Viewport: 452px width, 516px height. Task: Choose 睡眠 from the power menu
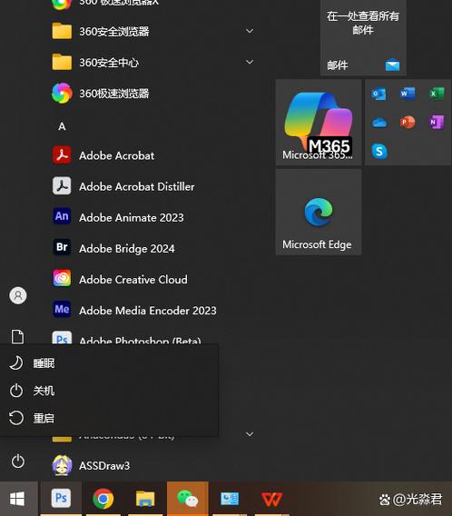109,363
